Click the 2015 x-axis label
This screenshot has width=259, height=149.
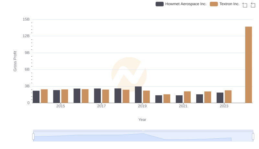coord(61,106)
